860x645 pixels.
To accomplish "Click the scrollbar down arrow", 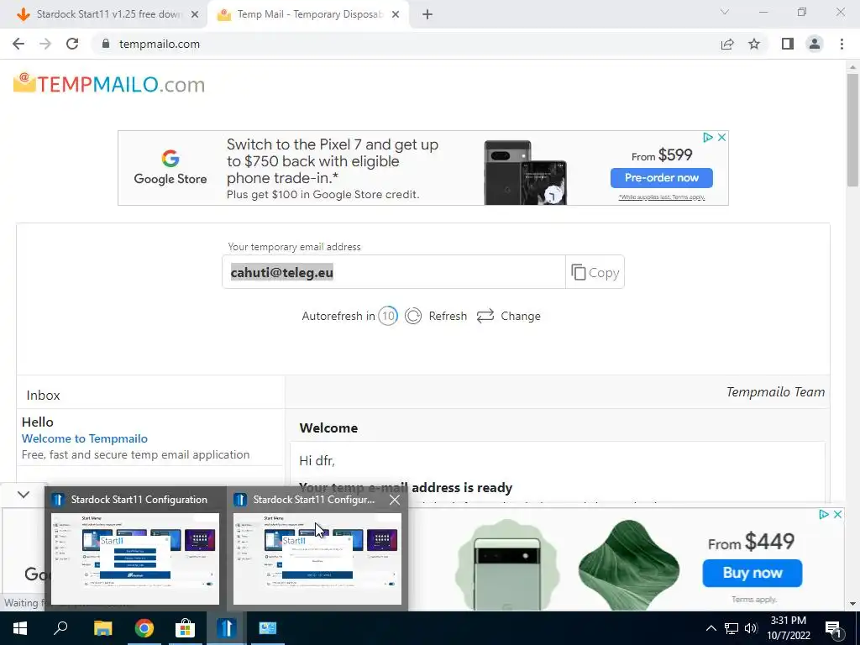I will point(852,605).
